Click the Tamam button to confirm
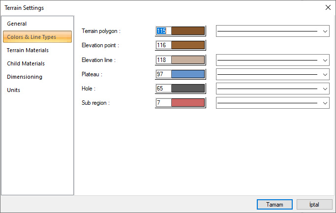This screenshot has height=213, width=336. point(275,204)
